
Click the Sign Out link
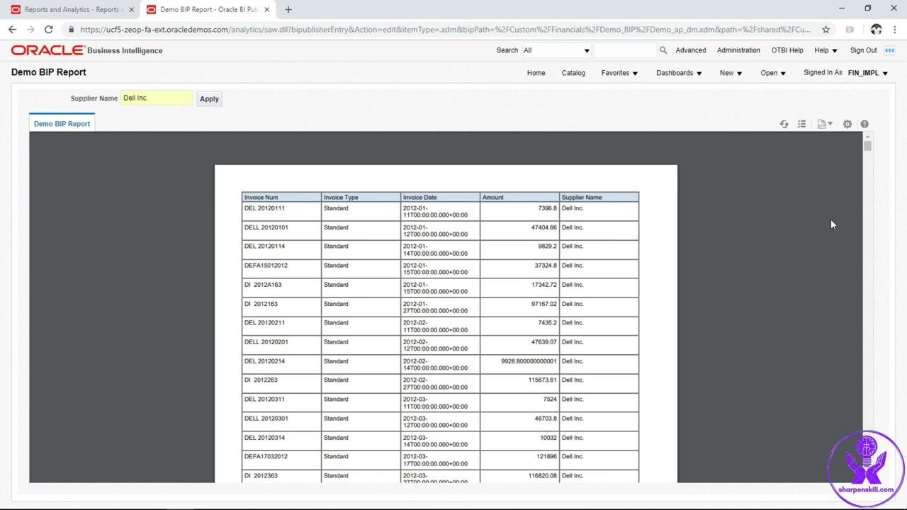click(x=863, y=50)
